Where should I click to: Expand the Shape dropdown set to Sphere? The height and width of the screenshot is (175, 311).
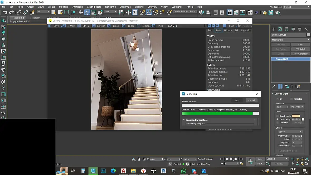(290, 132)
